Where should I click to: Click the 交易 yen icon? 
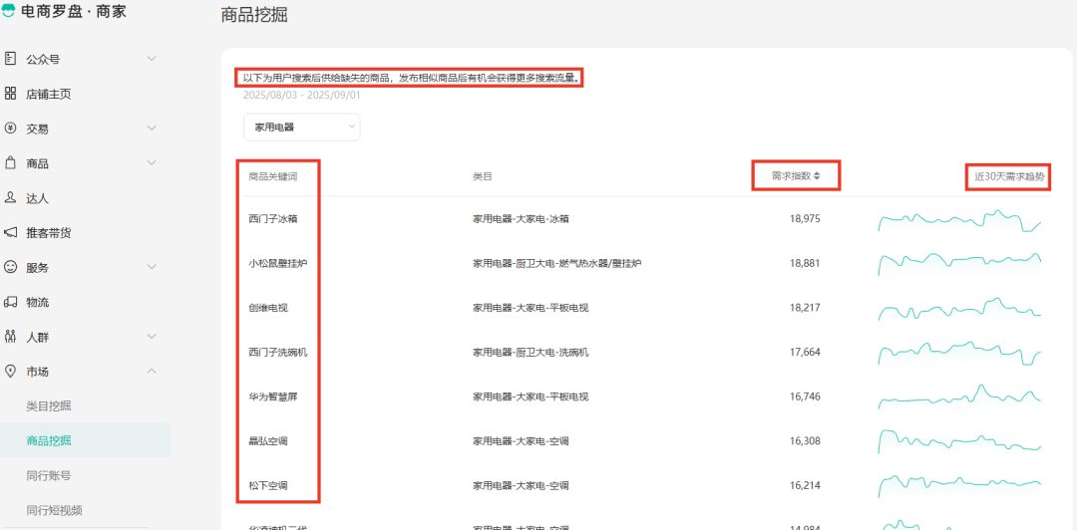(x=11, y=129)
